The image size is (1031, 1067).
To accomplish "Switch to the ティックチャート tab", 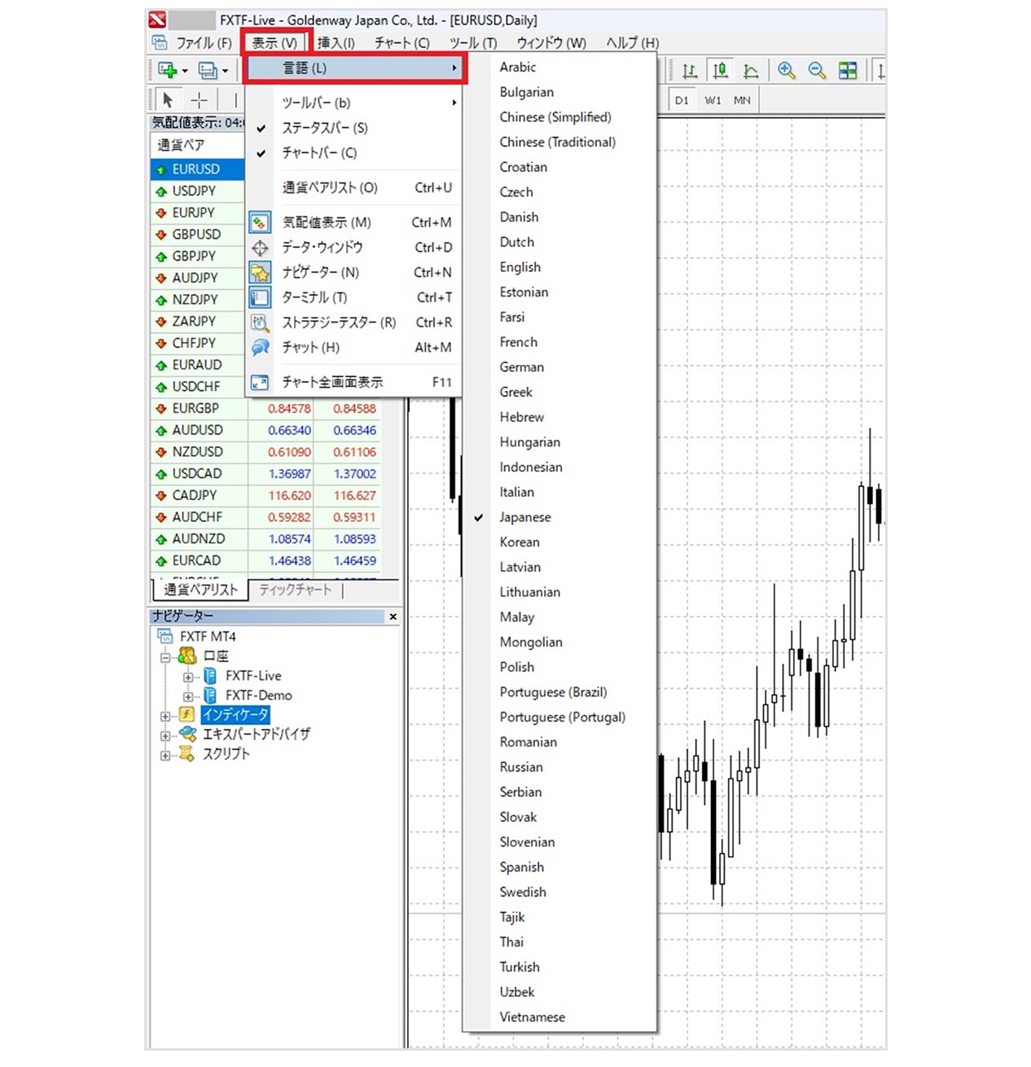I will [296, 590].
